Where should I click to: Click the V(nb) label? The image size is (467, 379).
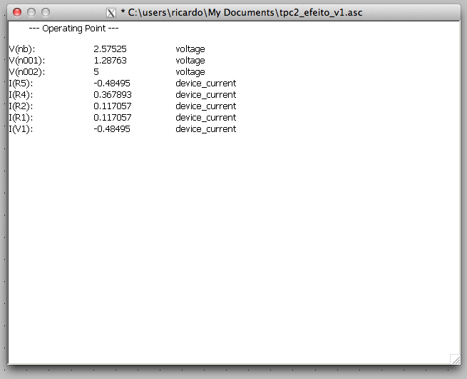[x=23, y=49]
